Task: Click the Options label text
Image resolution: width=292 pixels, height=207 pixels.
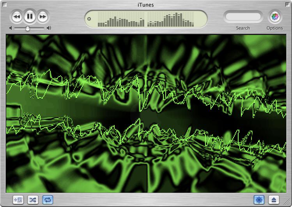Action: 275,28
